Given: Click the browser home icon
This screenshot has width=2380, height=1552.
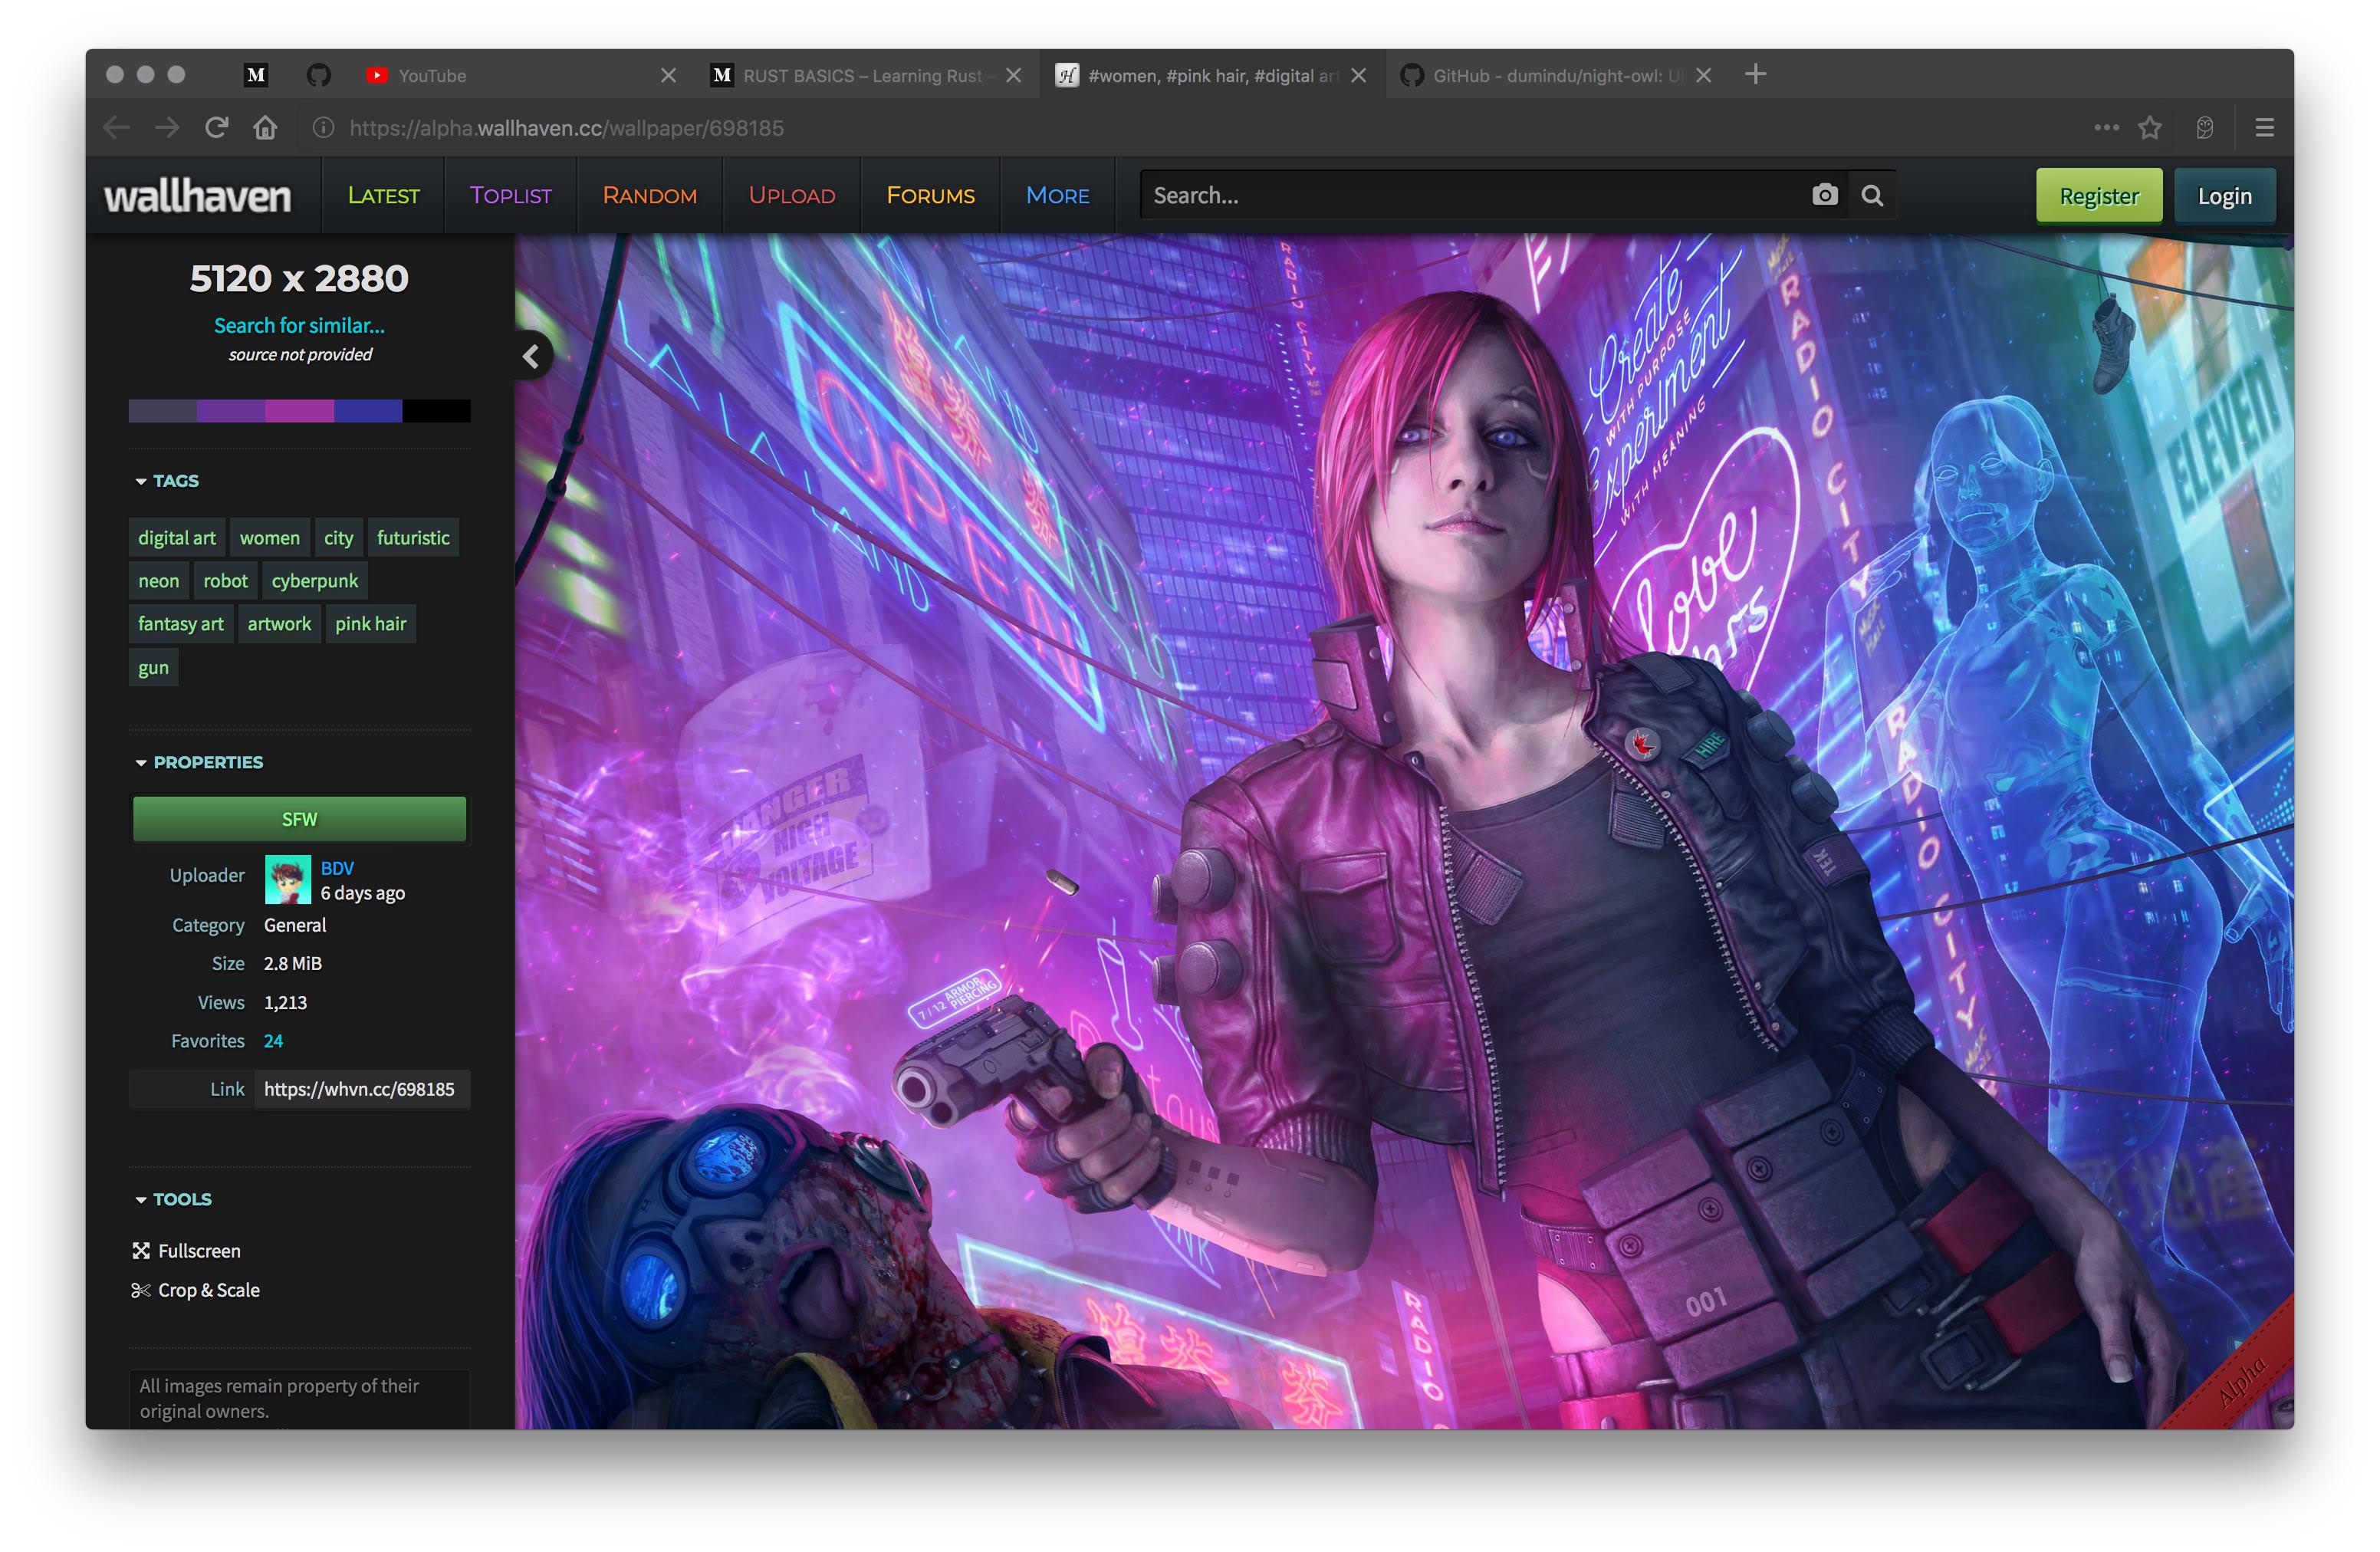Looking at the screenshot, I should click(x=265, y=128).
